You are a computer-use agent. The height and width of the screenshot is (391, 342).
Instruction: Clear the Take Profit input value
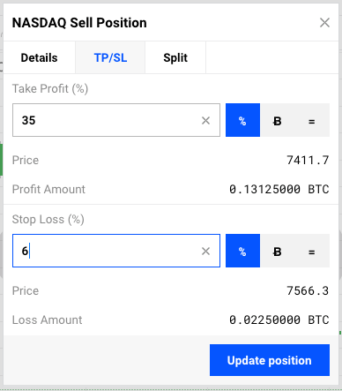tap(205, 120)
